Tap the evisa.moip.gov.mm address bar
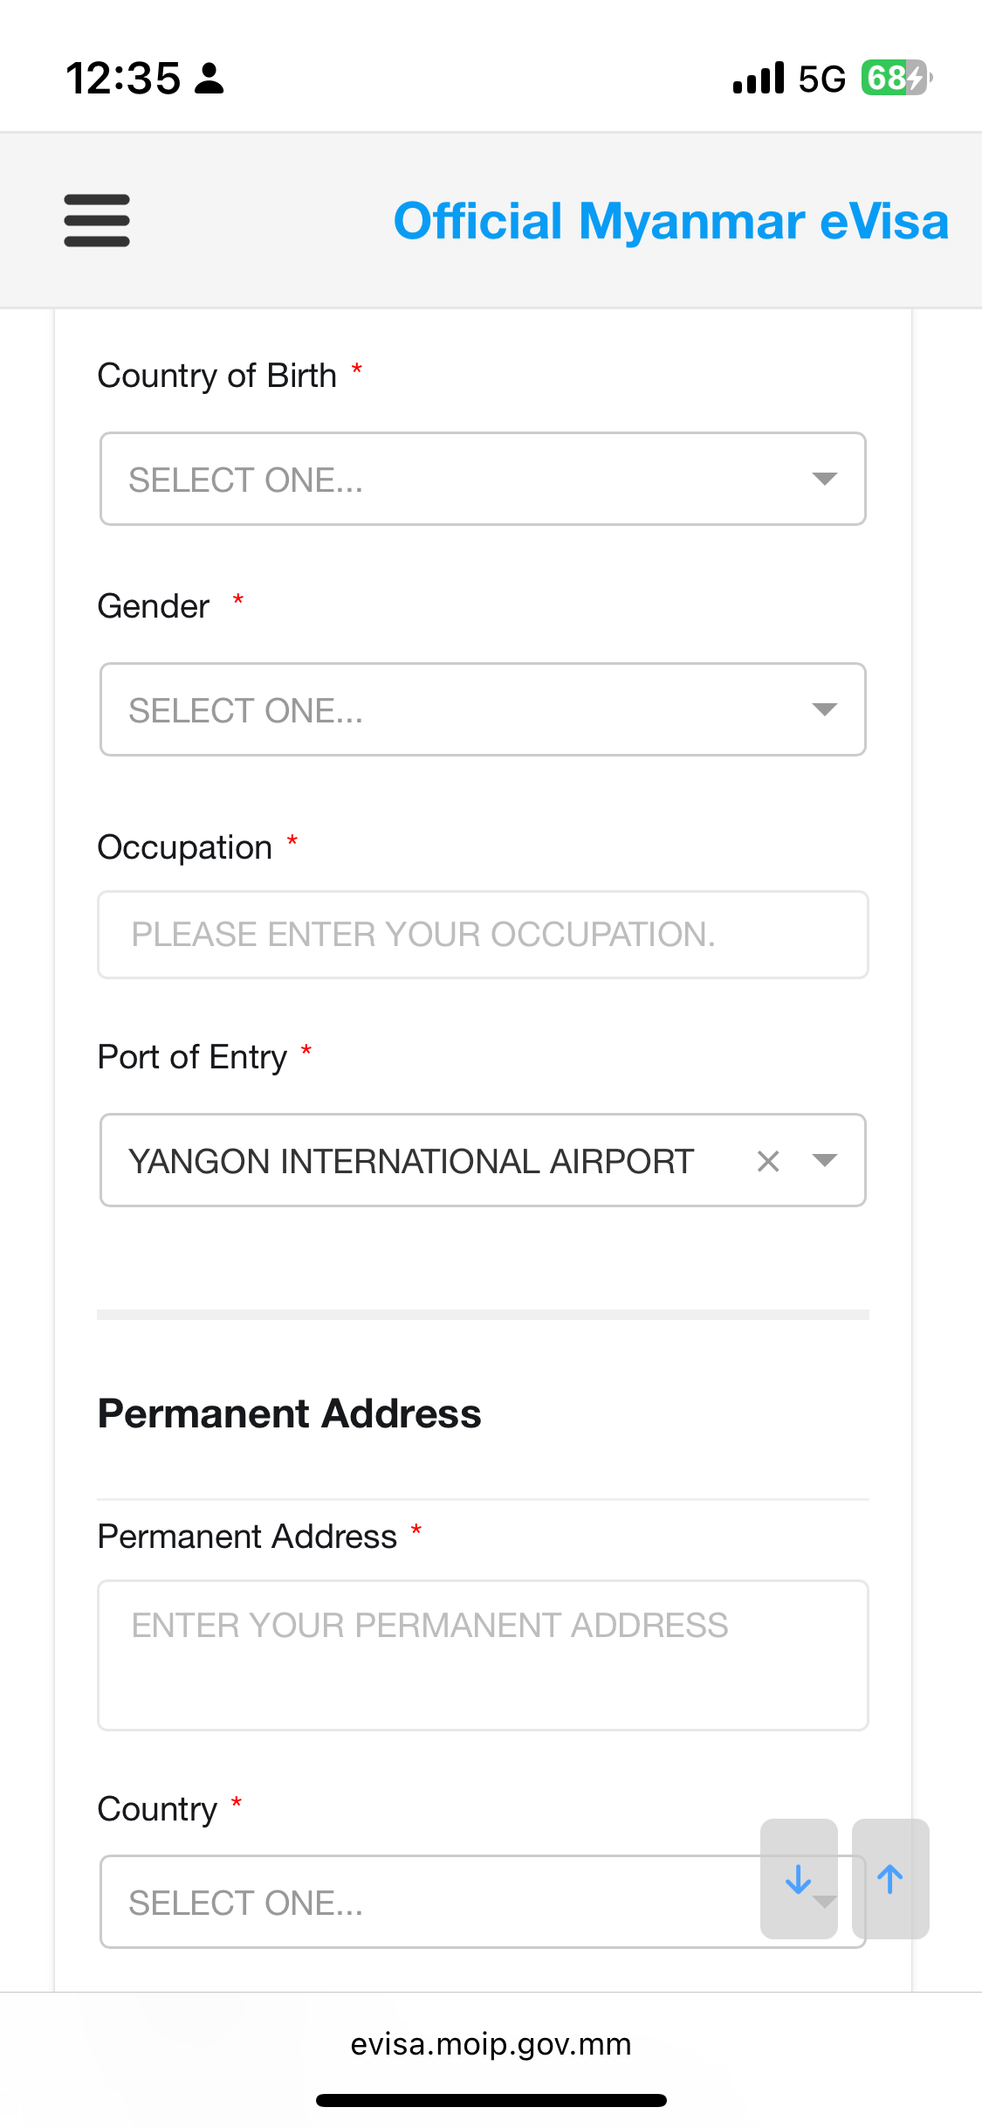The height and width of the screenshot is (2128, 982). coord(491,2044)
